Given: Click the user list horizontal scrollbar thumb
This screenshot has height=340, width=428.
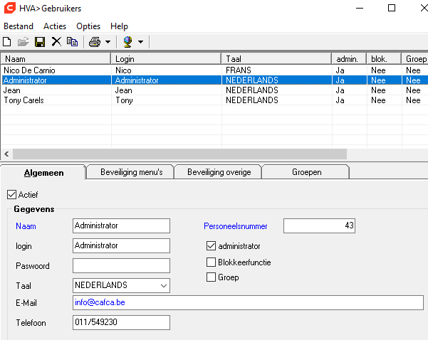Looking at the screenshot, I should (x=180, y=154).
